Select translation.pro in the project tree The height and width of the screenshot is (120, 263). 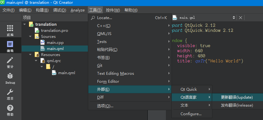(x=54, y=30)
